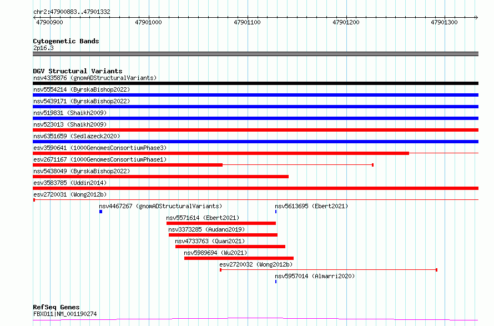Select the red esv3583785 variant bar
The height and width of the screenshot is (326, 494).
(x=255, y=188)
